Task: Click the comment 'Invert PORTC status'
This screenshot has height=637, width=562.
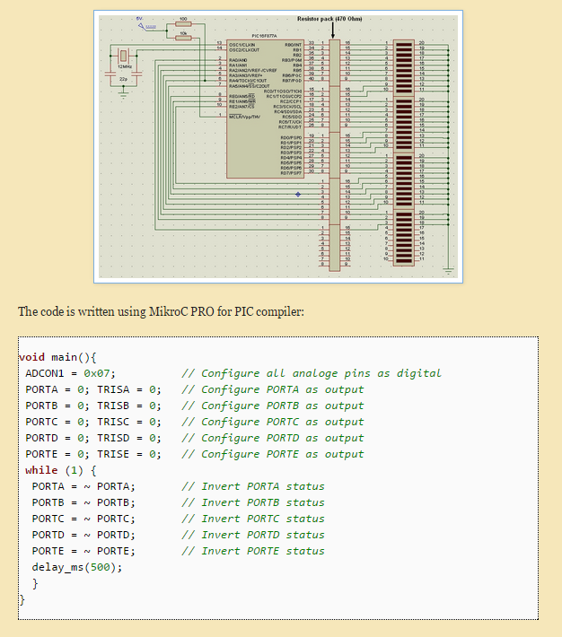Action: (253, 519)
